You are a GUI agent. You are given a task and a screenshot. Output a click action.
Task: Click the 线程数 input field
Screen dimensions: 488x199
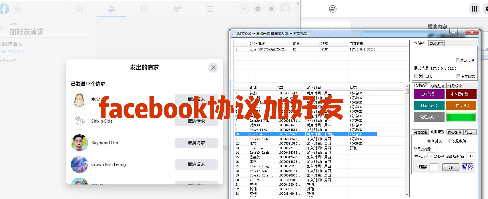(x=434, y=167)
